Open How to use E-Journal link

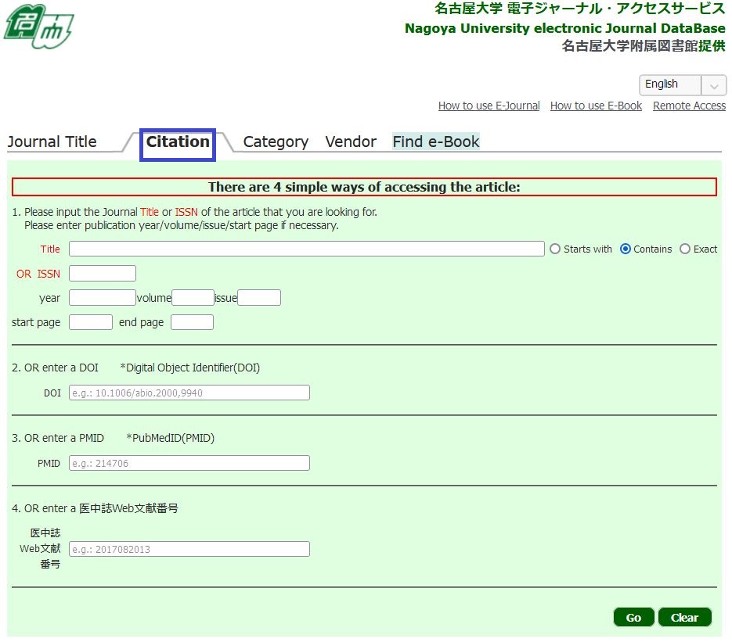(x=489, y=106)
